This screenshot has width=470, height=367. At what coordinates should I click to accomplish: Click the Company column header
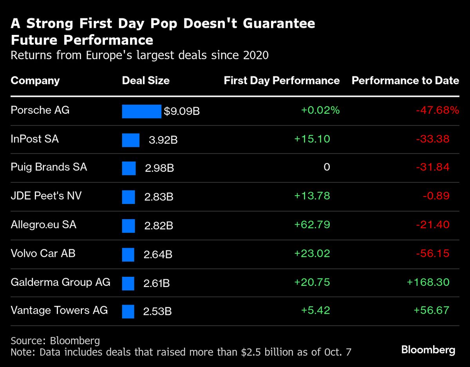click(35, 81)
